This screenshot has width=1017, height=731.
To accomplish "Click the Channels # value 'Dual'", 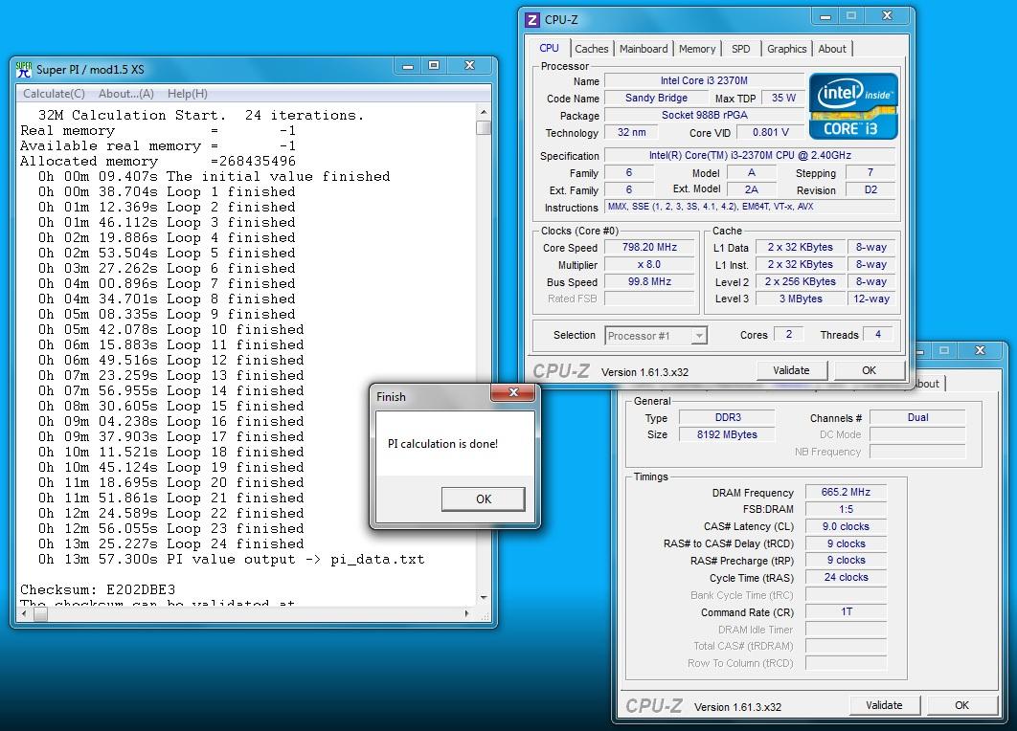I will click(917, 418).
